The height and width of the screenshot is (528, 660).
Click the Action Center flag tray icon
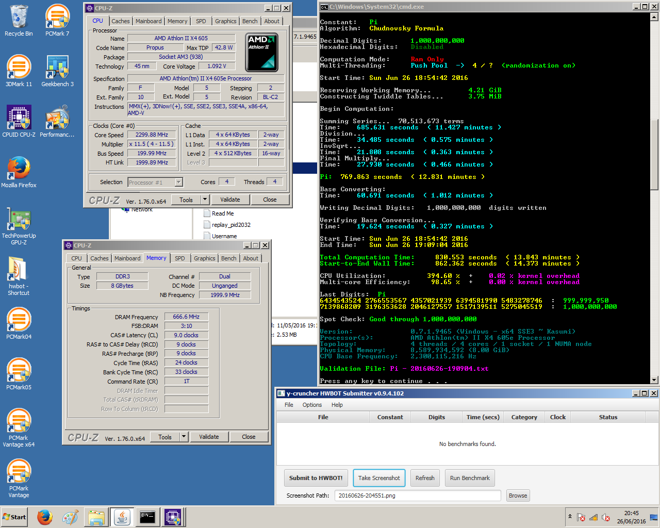pos(581,517)
